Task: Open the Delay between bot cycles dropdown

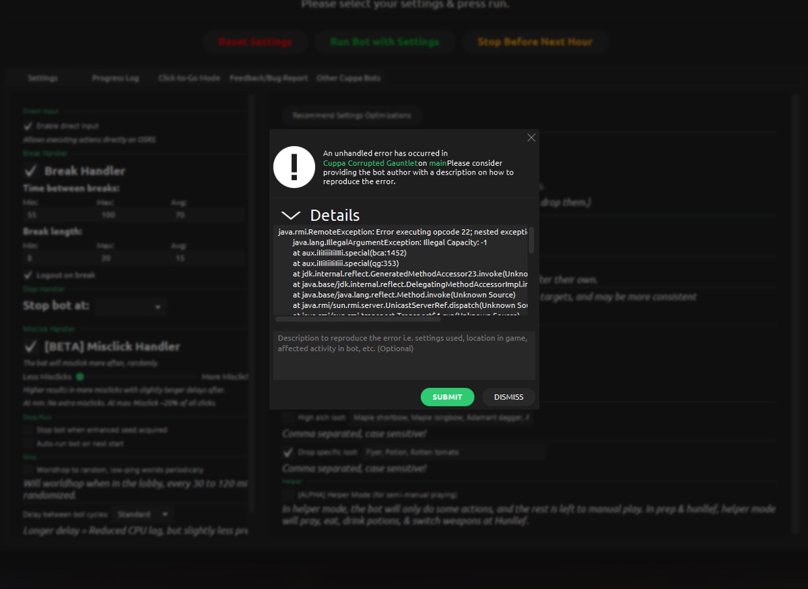Action: click(x=143, y=514)
